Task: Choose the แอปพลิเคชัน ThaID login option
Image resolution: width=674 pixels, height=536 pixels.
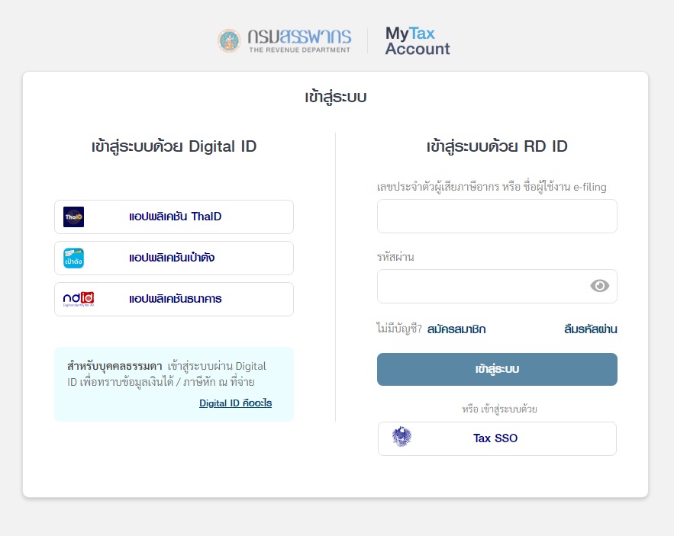Action: tap(175, 217)
